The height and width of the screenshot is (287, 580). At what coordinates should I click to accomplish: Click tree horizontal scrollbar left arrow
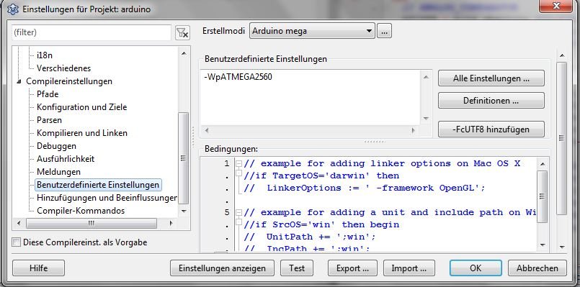[x=19, y=223]
